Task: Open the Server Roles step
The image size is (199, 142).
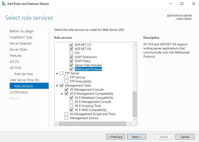Action: [18, 49]
